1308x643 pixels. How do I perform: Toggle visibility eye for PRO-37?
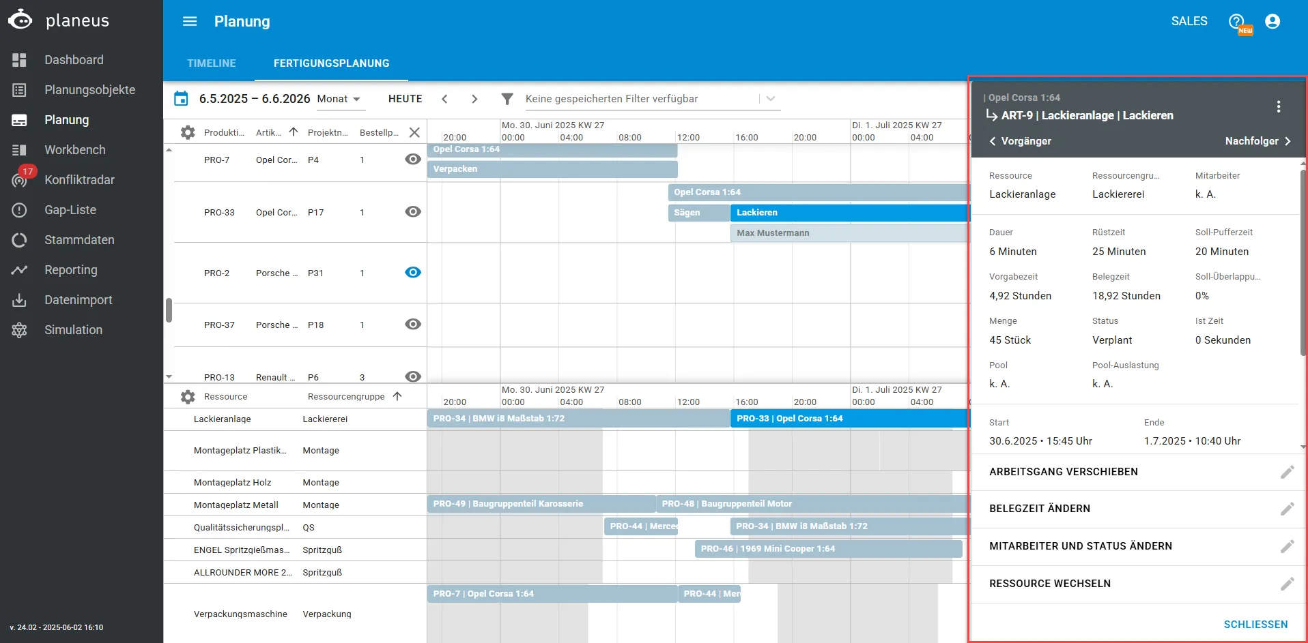click(413, 324)
